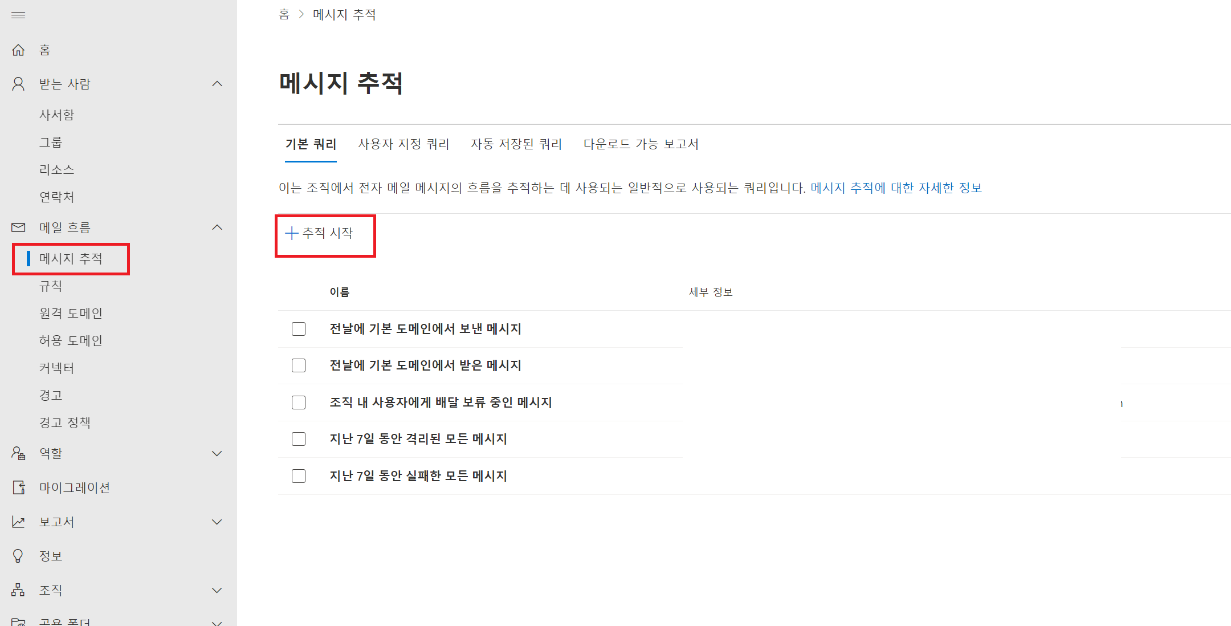Click the Home house icon in sidebar

click(18, 50)
